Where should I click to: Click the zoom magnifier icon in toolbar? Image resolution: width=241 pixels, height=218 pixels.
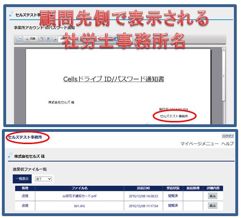click(55, 39)
